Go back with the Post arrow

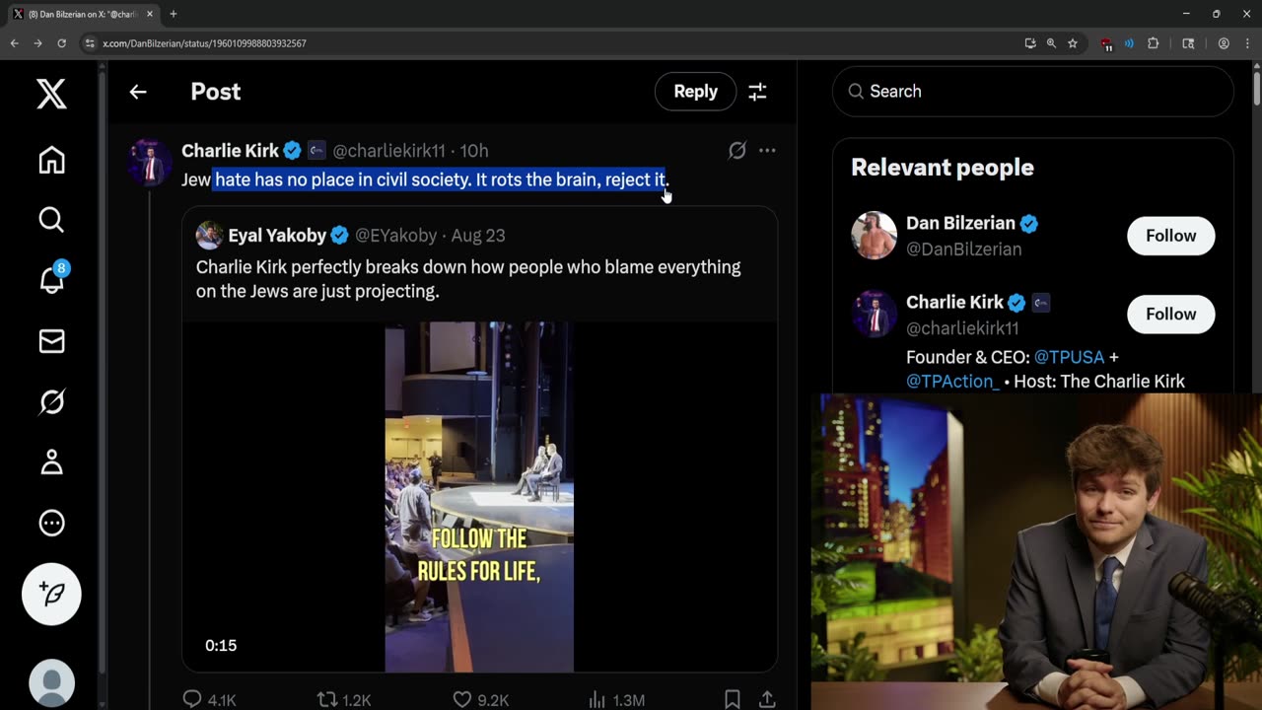tap(138, 92)
